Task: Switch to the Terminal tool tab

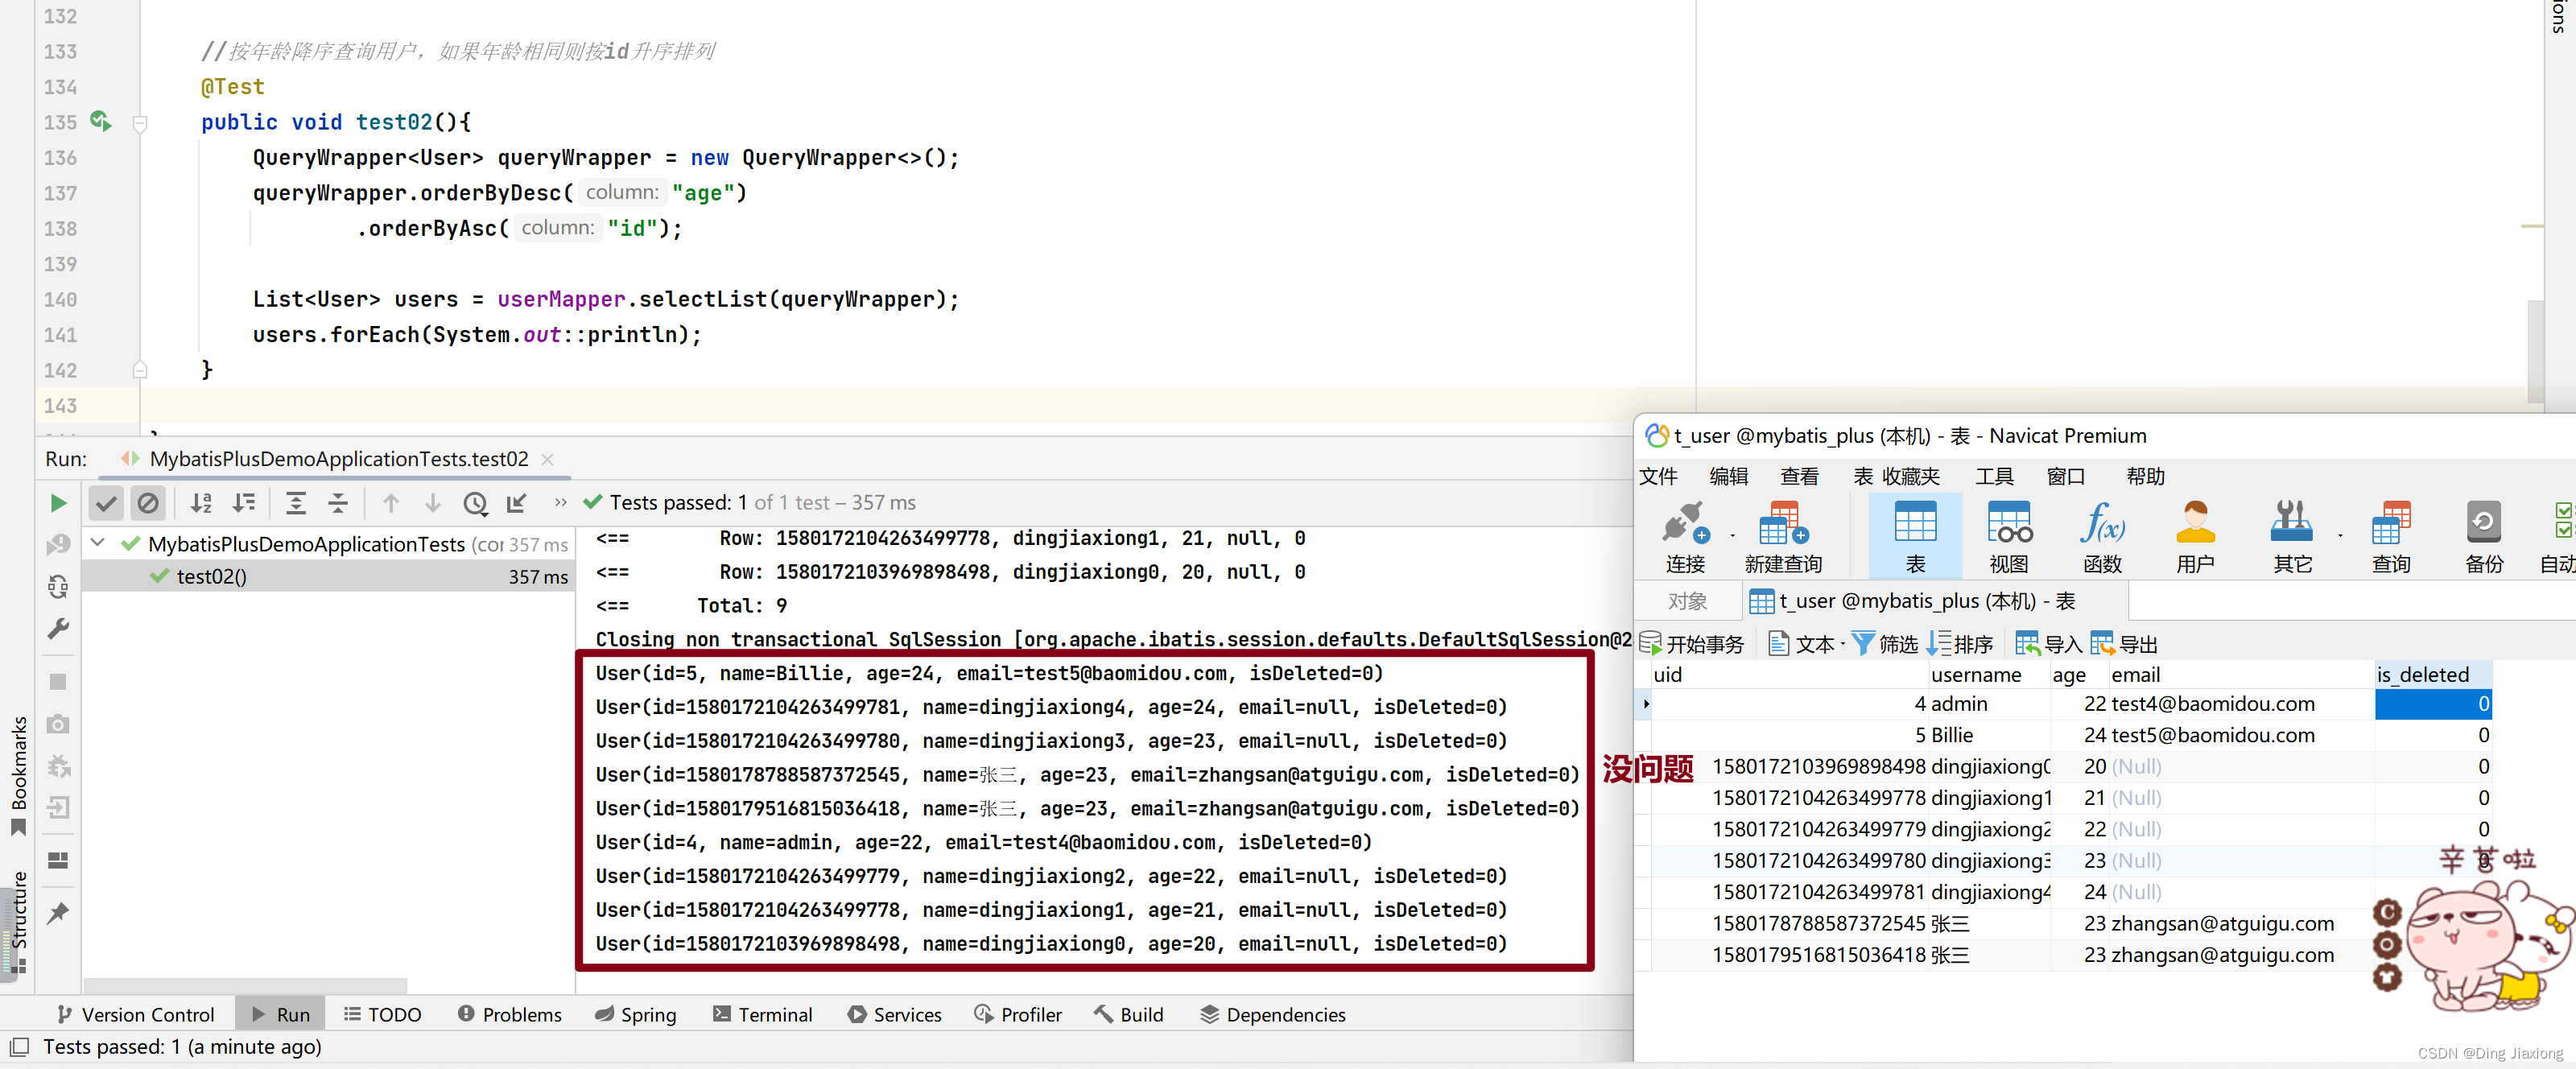Action: coord(762,1014)
